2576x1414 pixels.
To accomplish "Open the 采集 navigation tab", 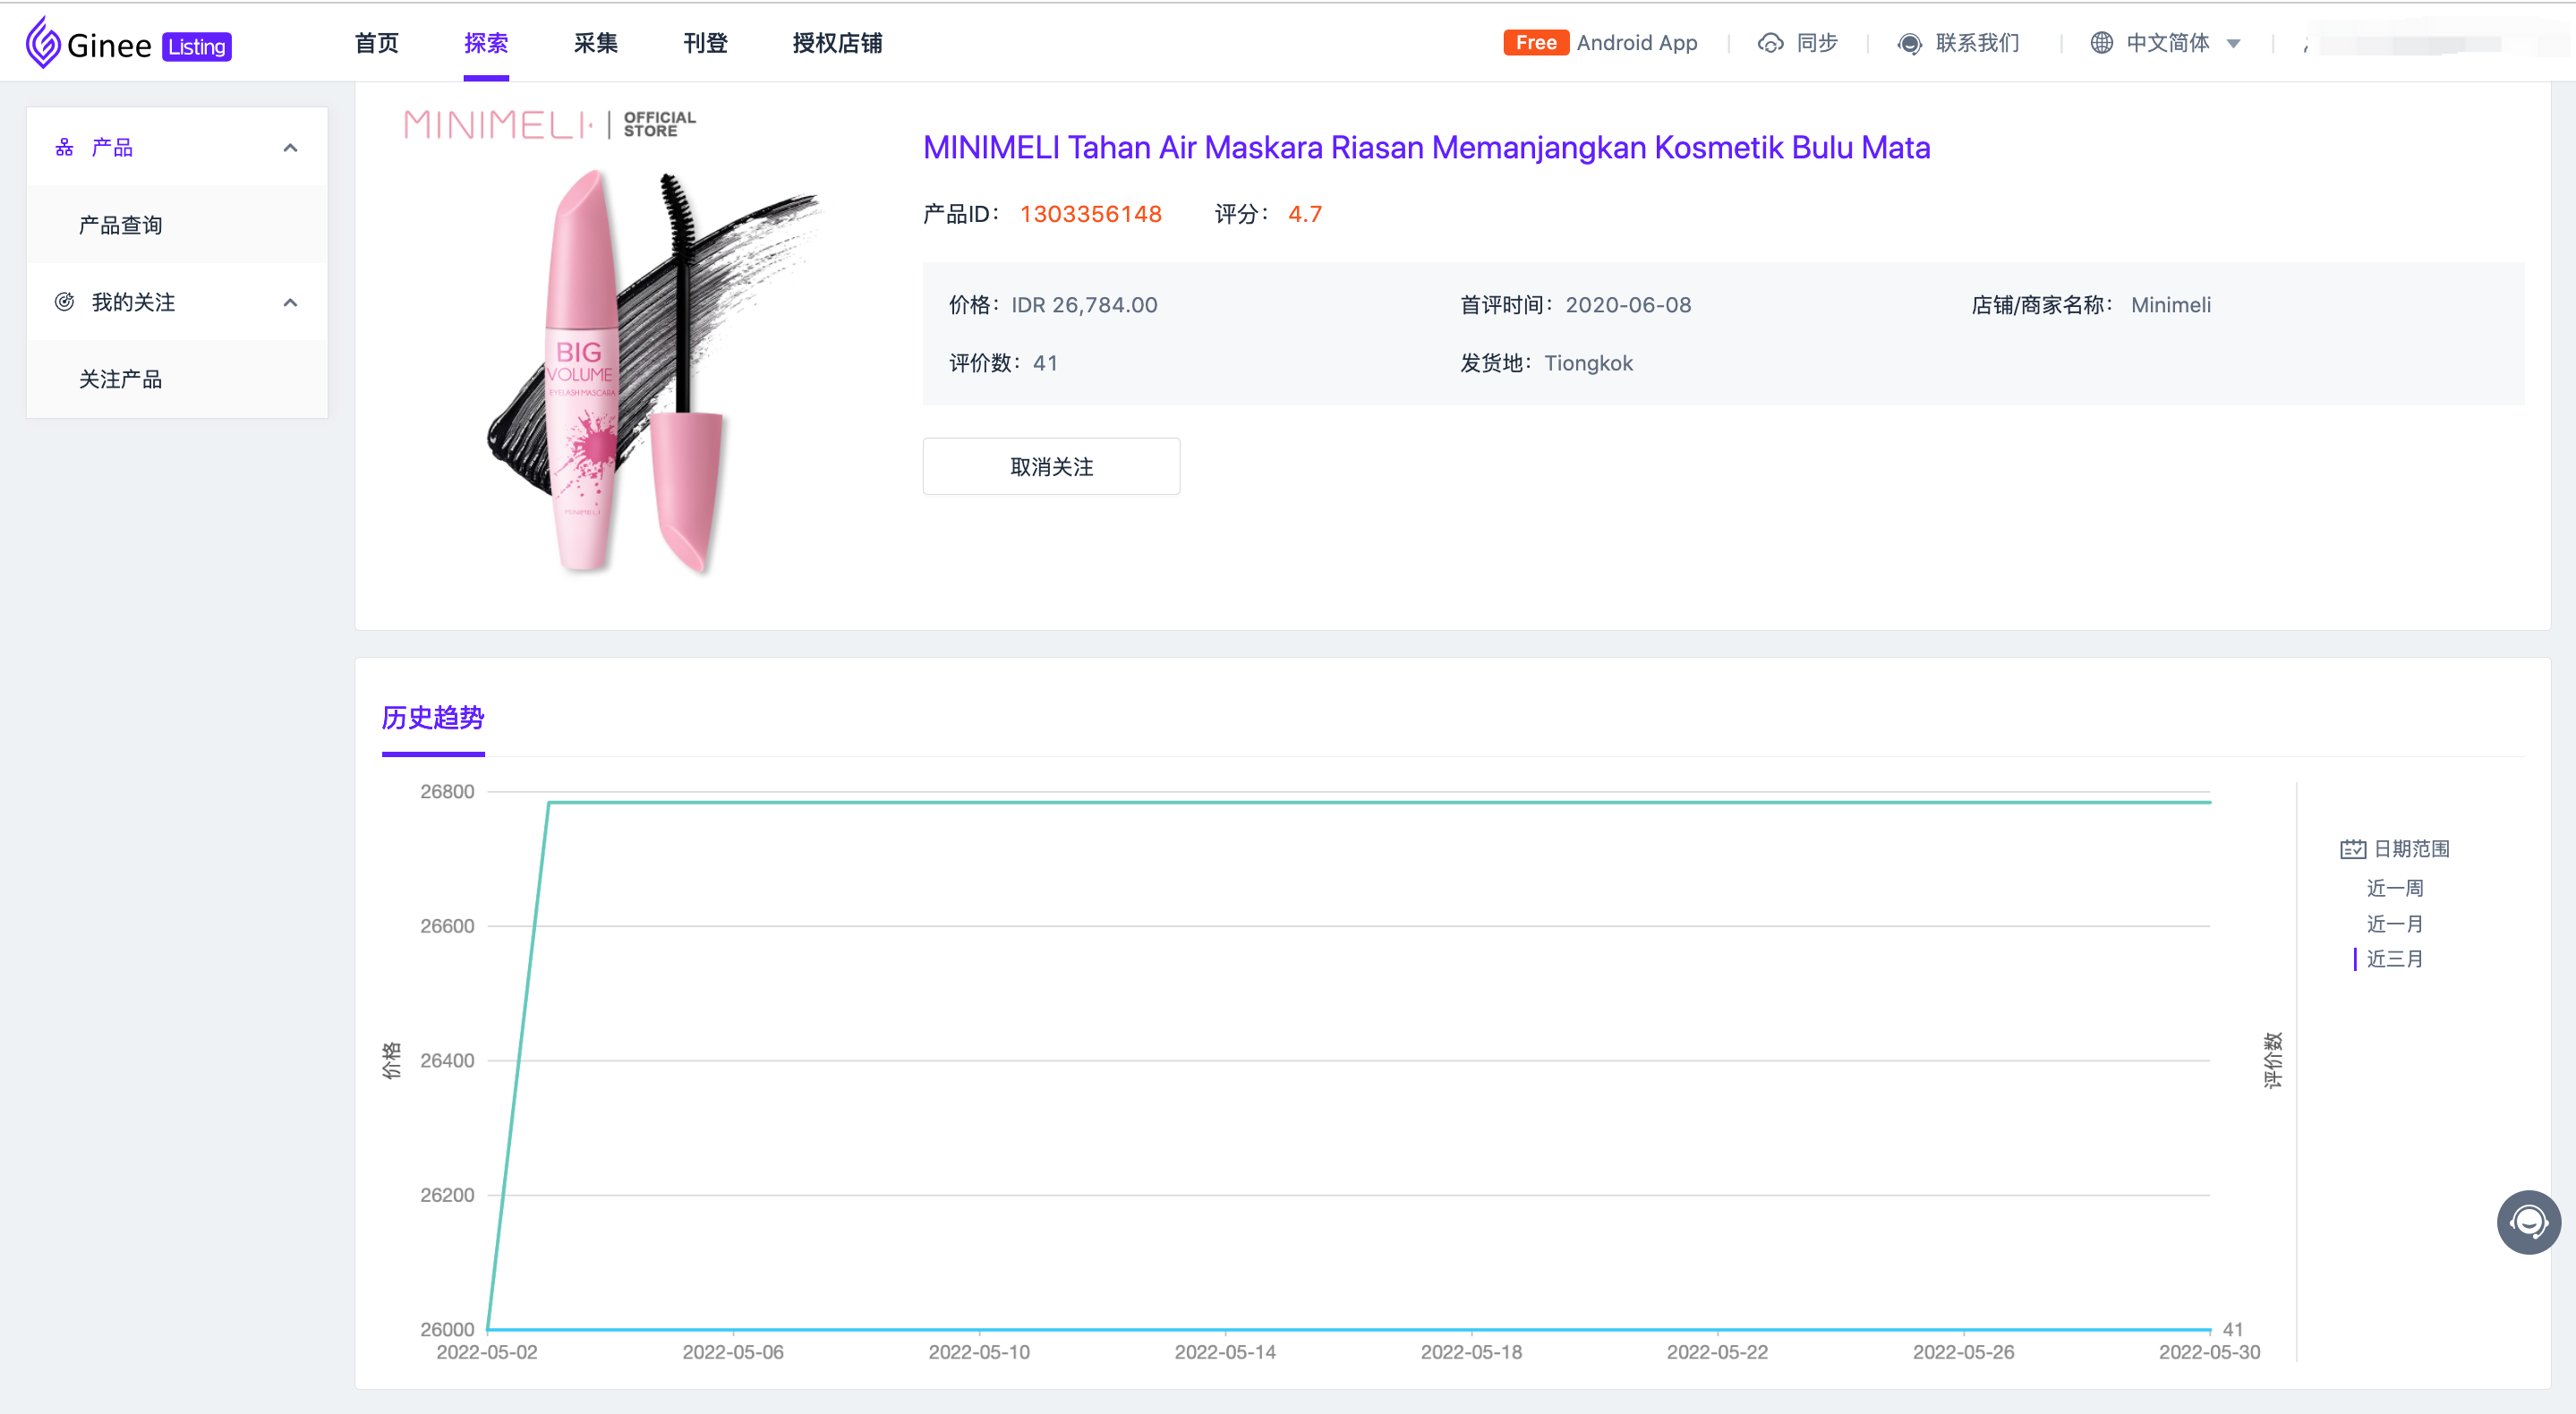I will click(596, 43).
